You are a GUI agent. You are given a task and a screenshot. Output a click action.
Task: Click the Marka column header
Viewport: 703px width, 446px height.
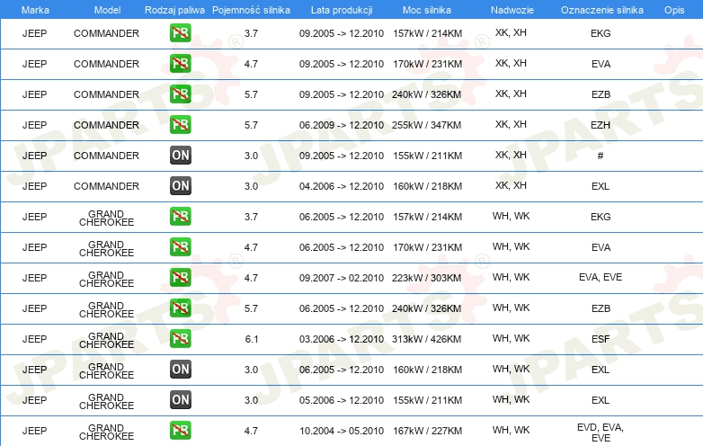pyautogui.click(x=35, y=10)
